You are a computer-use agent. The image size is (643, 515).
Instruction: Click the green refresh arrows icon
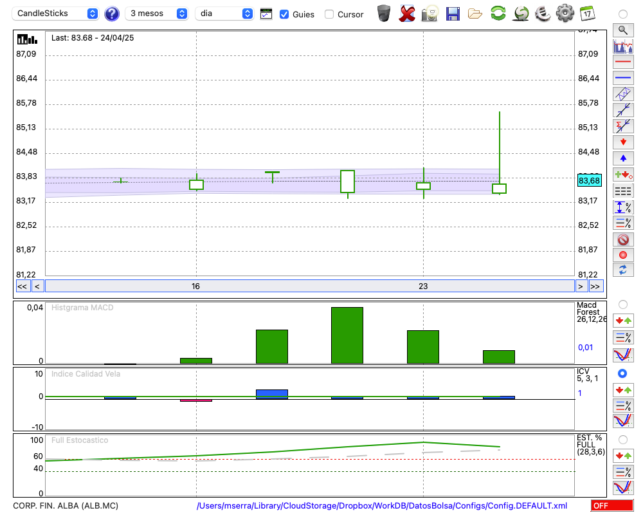pos(498,14)
